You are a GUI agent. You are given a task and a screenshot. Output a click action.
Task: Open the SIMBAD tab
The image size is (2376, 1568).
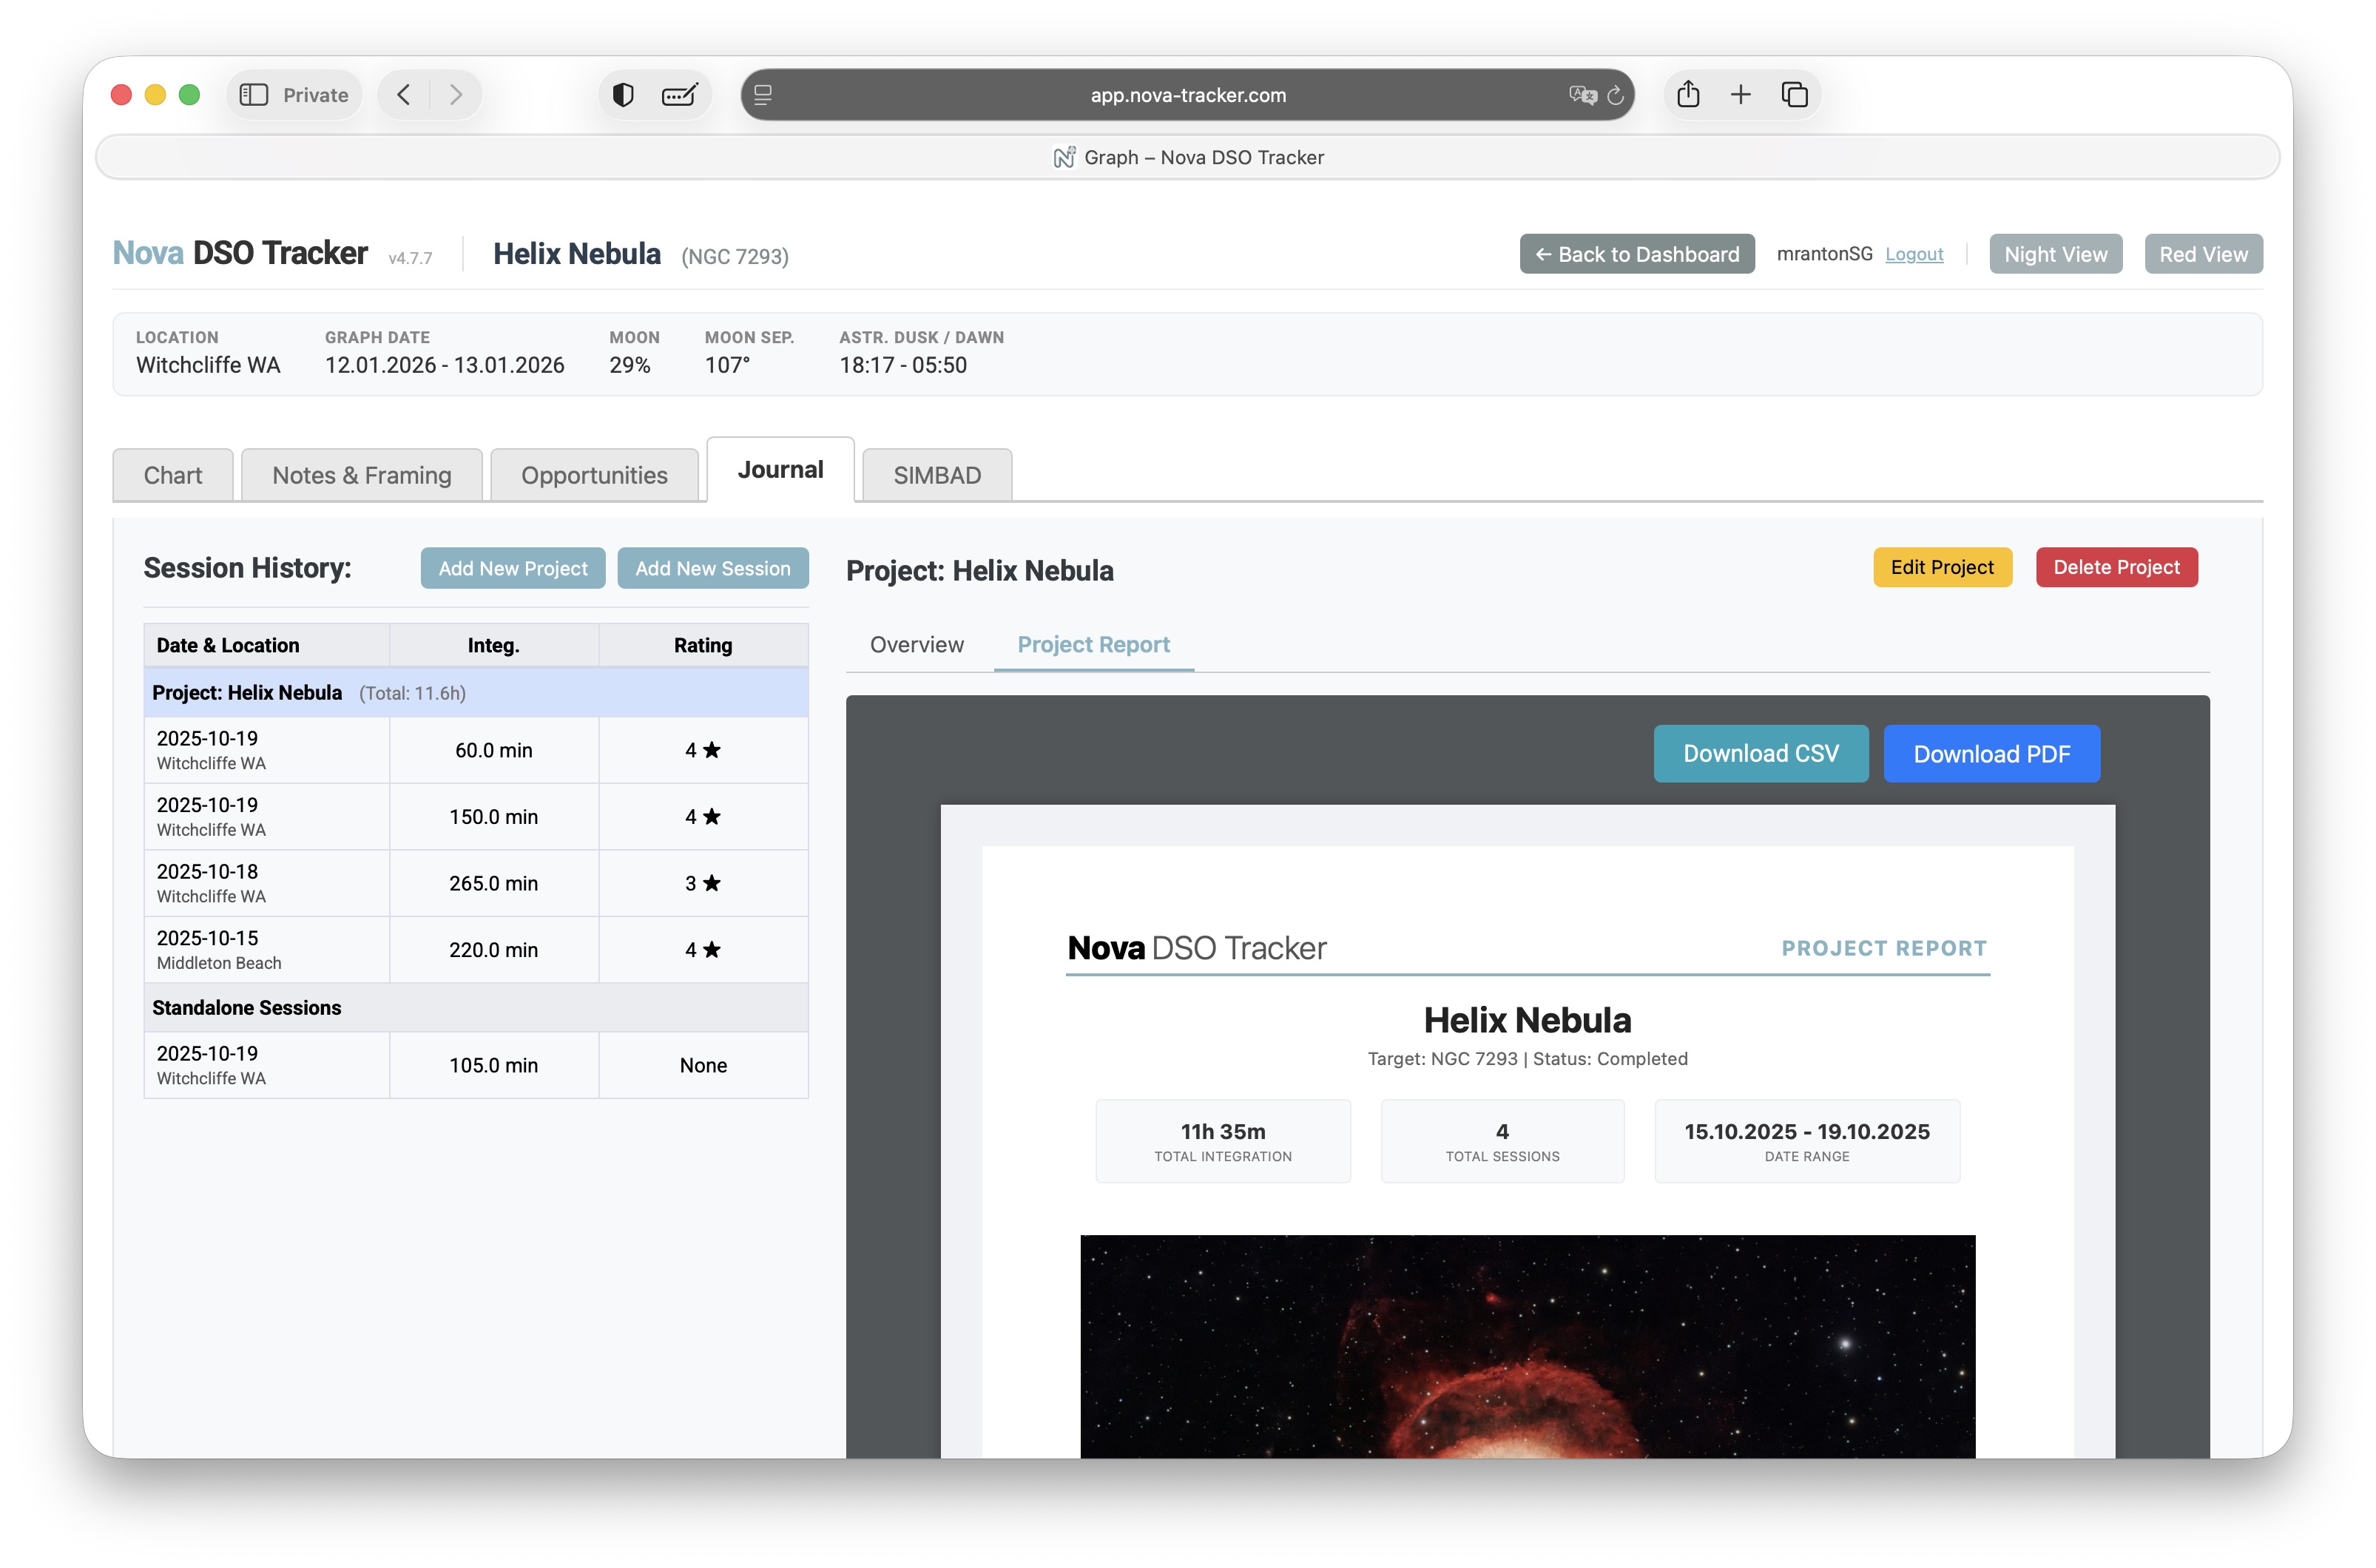click(x=937, y=475)
